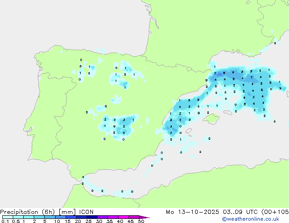289x223 pixels.
Task: Choose the 45–50 mm legend color box
Action: click(x=134, y=217)
